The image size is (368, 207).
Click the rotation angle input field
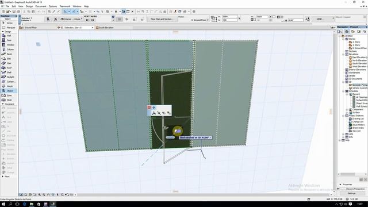pos(295,21)
